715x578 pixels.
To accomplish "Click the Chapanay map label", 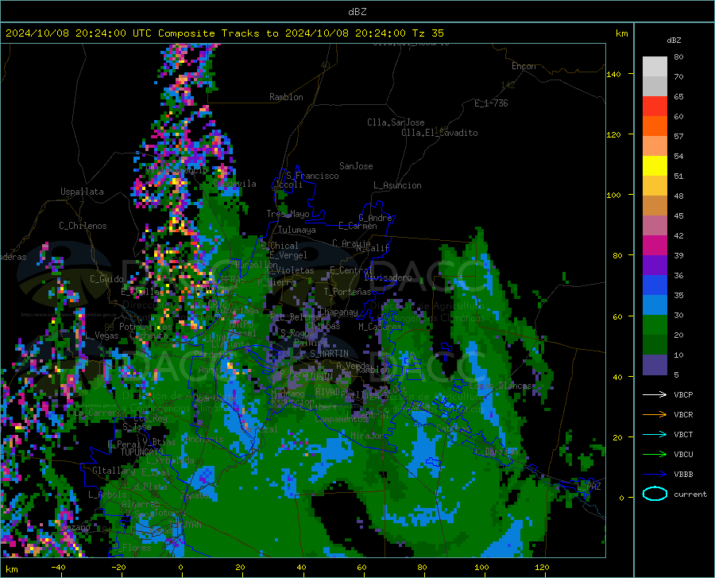I will [338, 312].
